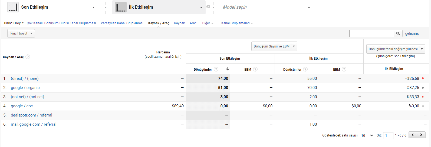Remove the İlk Etkileşim model with x icon

pos(208,7)
